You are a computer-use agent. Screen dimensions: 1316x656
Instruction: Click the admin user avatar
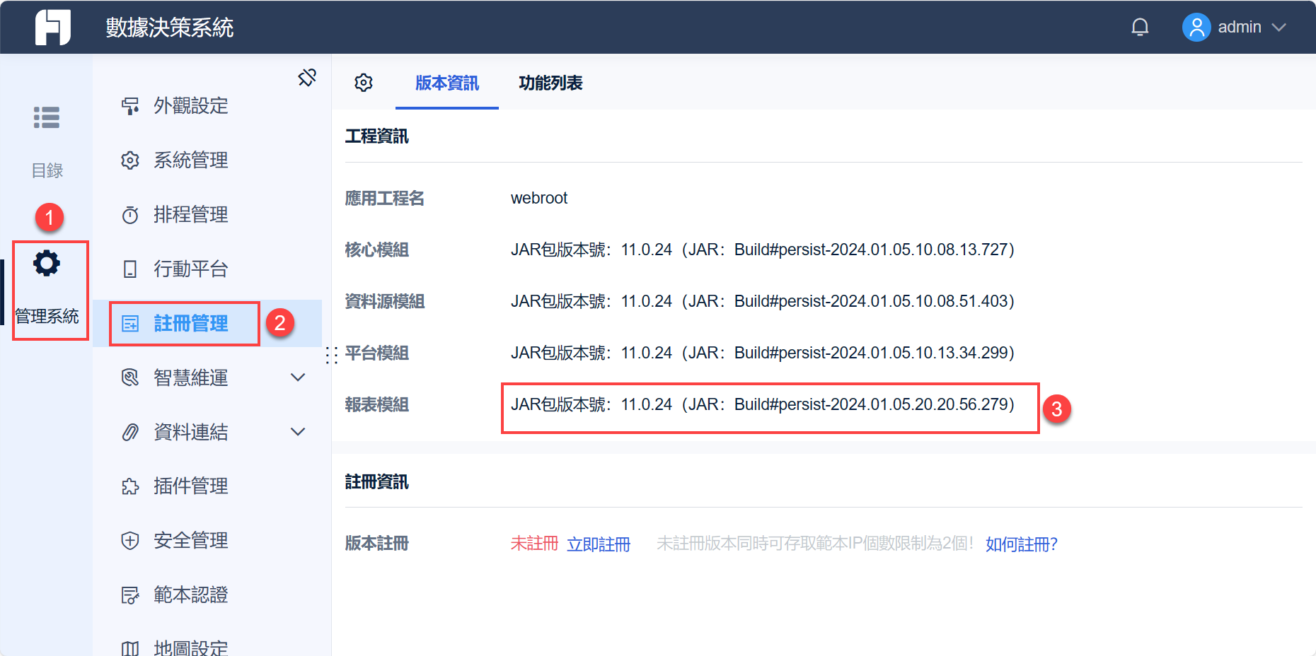pyautogui.click(x=1196, y=27)
